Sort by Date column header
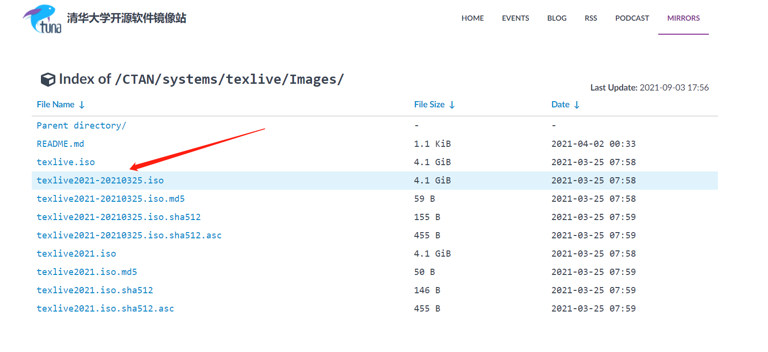 [x=560, y=104]
